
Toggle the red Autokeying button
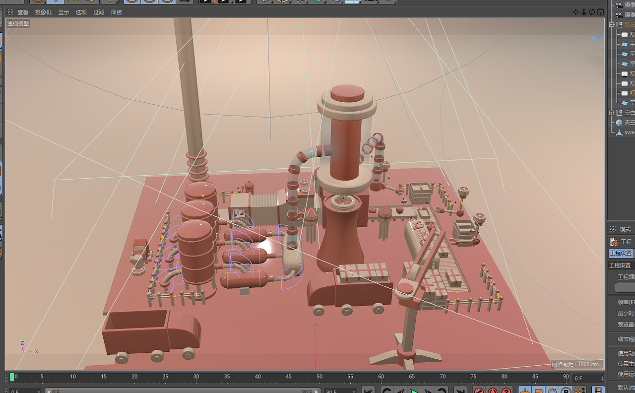point(492,391)
